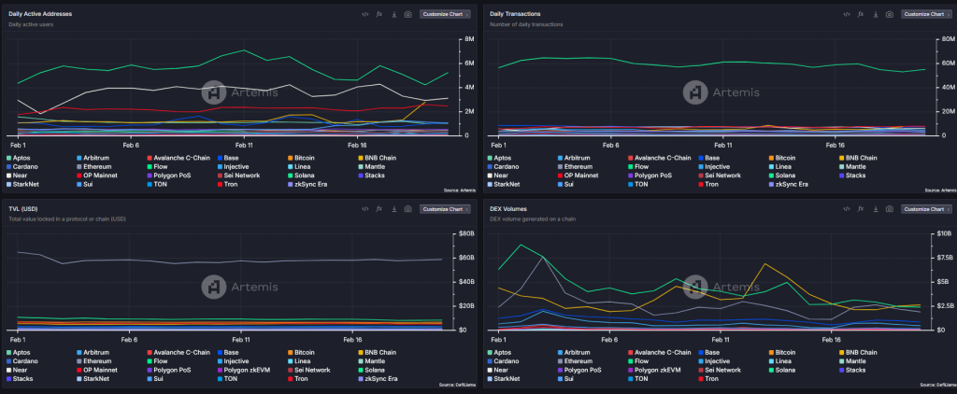Click 'DEX volume generated on a chain' subtitle

coord(533,219)
